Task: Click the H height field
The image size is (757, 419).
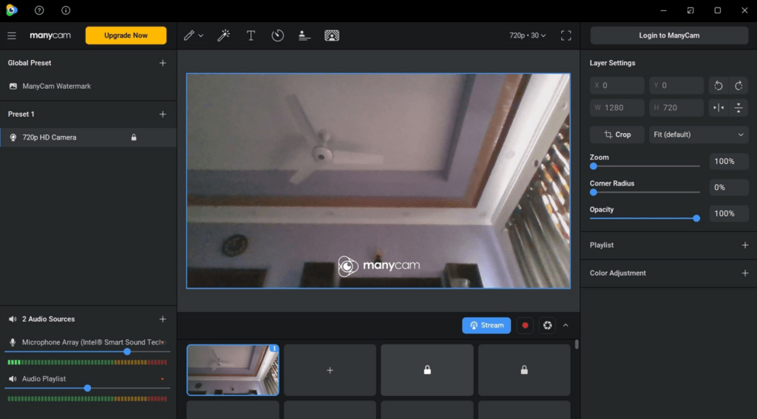Action: point(676,108)
